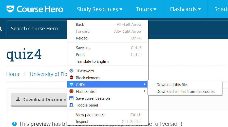228x127 pixels.
Task: Click the blue info icon beside the preview notice
Action: coord(14,124)
